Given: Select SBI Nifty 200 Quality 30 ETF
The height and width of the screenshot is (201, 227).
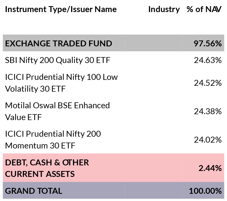Looking at the screenshot, I should pyautogui.click(x=58, y=60).
